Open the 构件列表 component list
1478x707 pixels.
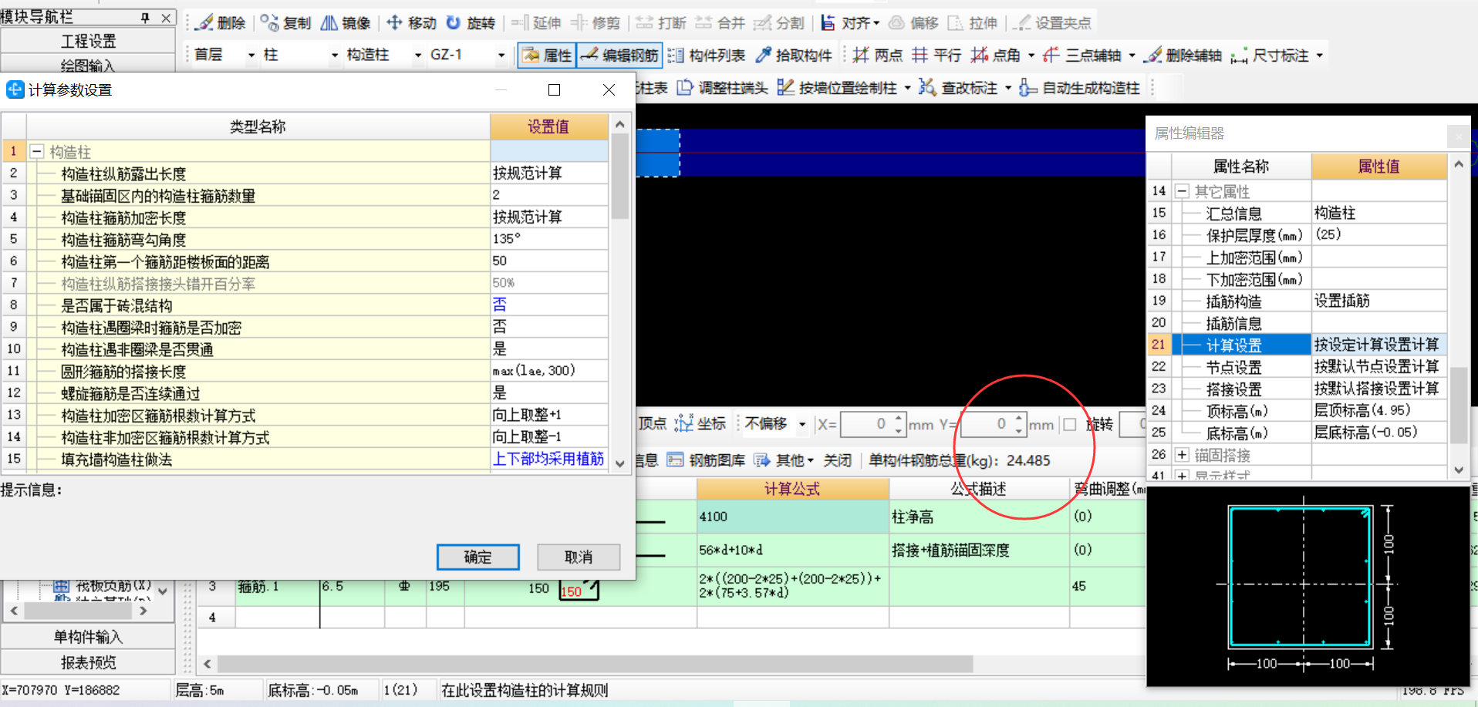tap(707, 55)
